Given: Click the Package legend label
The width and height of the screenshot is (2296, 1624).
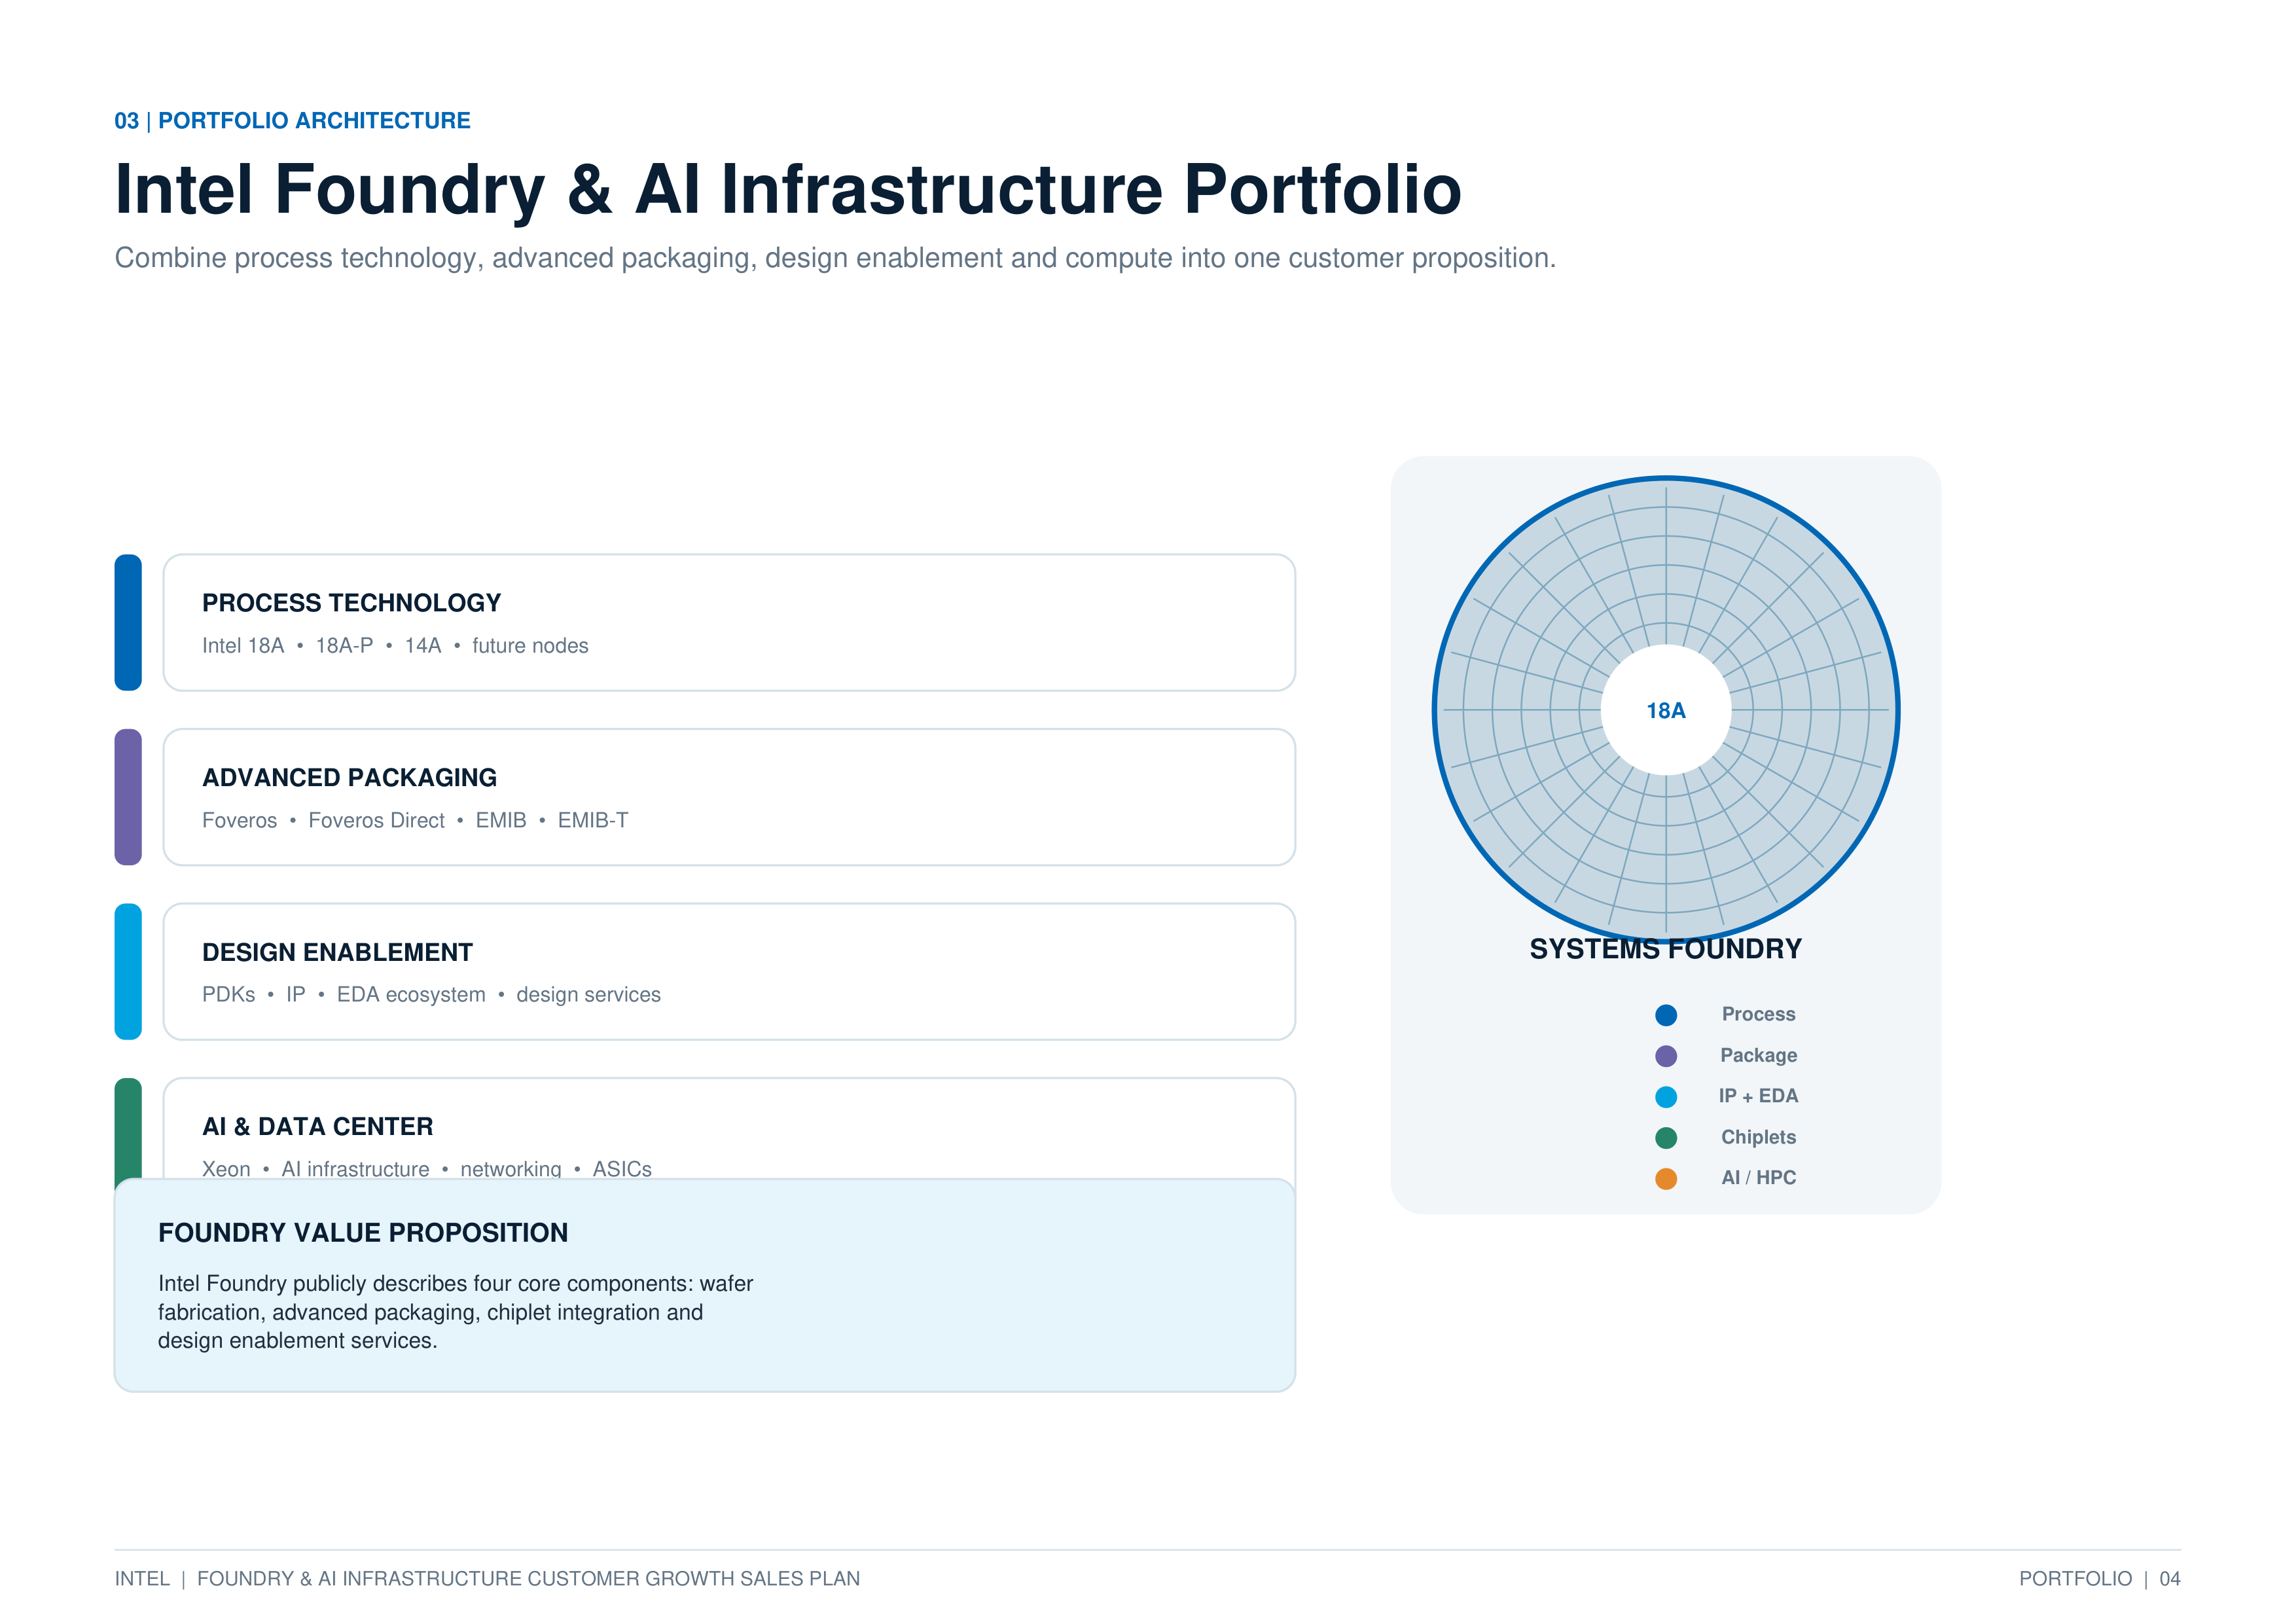Looking at the screenshot, I should click(x=1758, y=1055).
